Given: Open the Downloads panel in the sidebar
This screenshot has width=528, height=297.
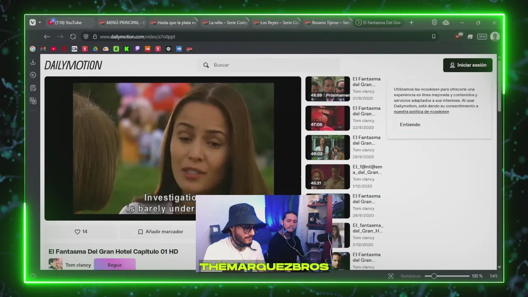Looking at the screenshot, I should 33,62.
